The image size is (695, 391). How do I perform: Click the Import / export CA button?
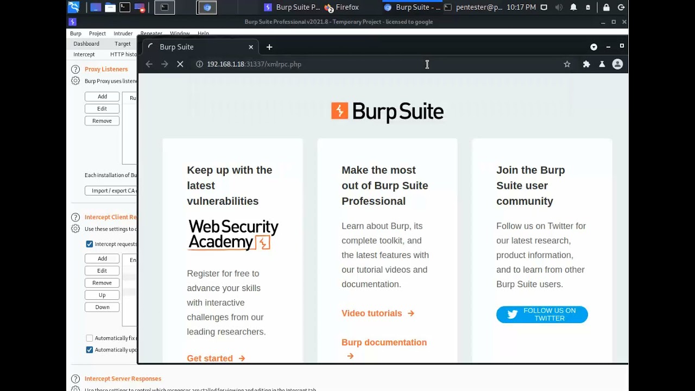(x=111, y=191)
